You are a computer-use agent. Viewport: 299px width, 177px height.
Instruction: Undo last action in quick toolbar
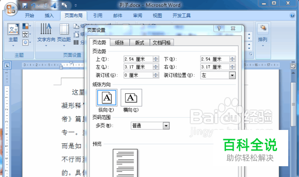click(34, 6)
